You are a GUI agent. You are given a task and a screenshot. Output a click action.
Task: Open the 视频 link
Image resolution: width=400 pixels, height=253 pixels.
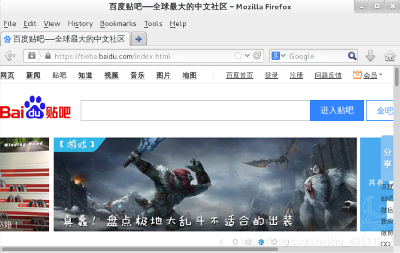click(111, 76)
